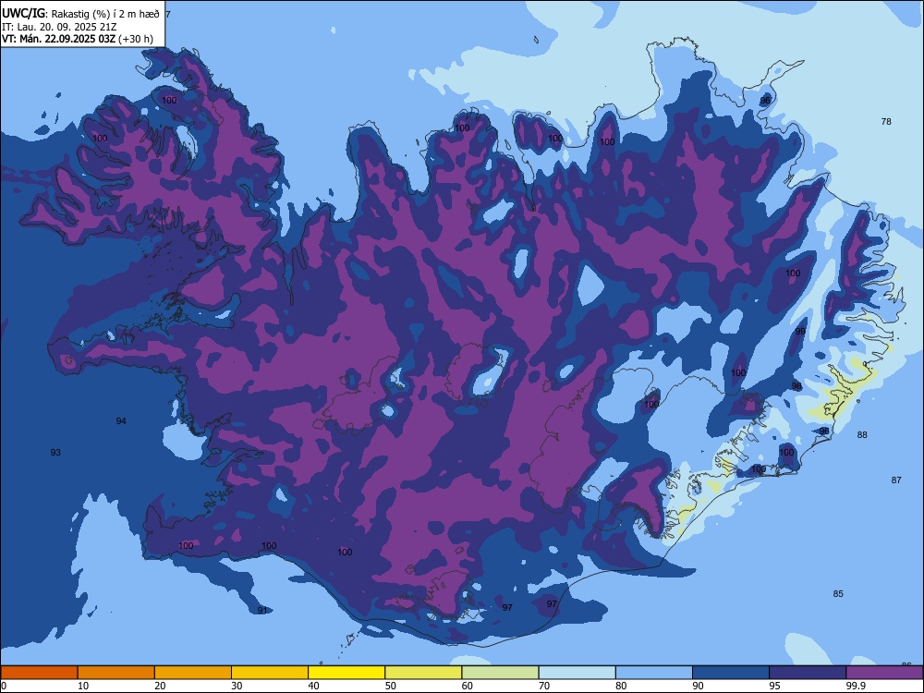This screenshot has width=924, height=693.
Task: Select the '95' legend tick label
Action: pyautogui.click(x=775, y=686)
